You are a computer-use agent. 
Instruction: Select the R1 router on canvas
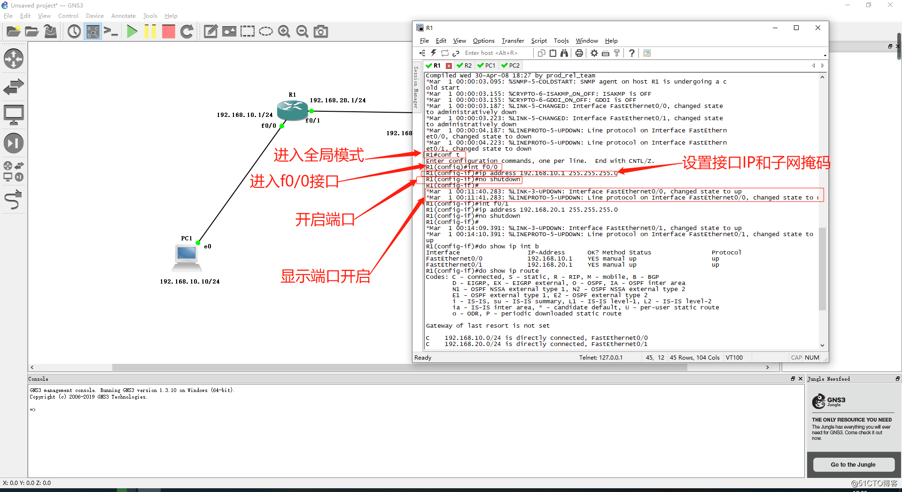[x=292, y=110]
